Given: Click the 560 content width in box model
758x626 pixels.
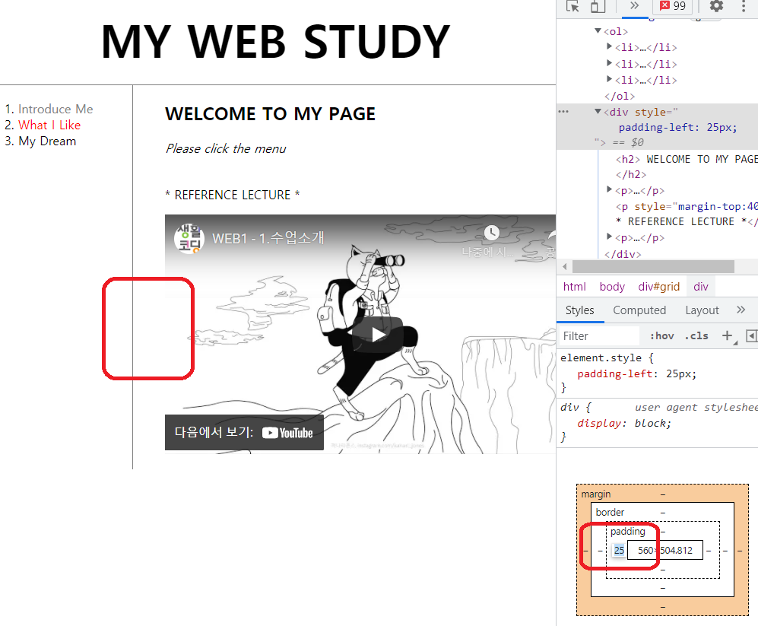Looking at the screenshot, I should click(x=645, y=550).
